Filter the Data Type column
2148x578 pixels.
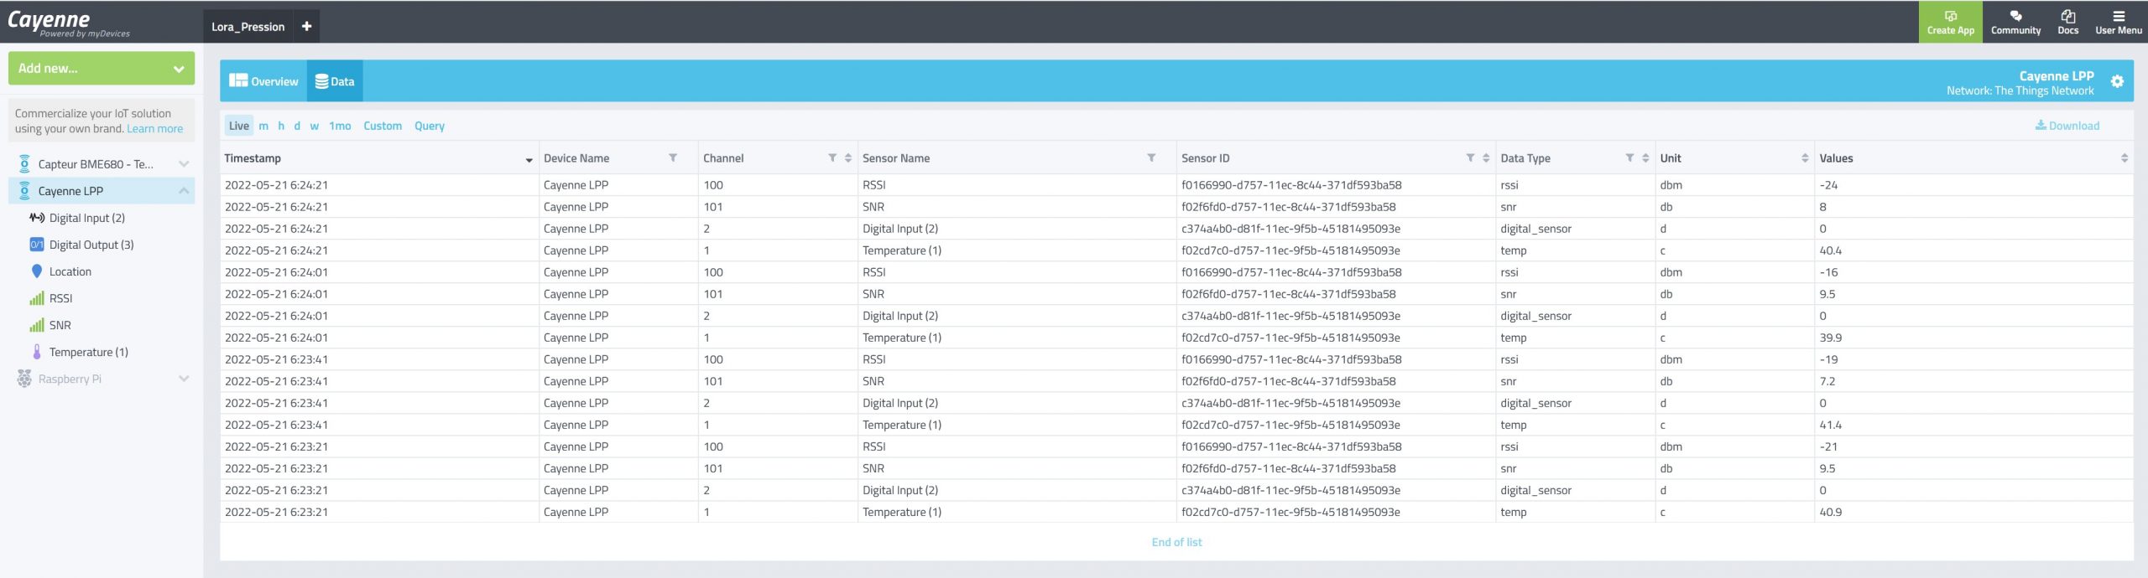(x=1629, y=157)
